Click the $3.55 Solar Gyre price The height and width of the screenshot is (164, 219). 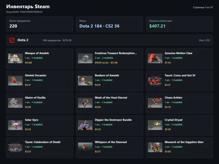(x=28, y=129)
